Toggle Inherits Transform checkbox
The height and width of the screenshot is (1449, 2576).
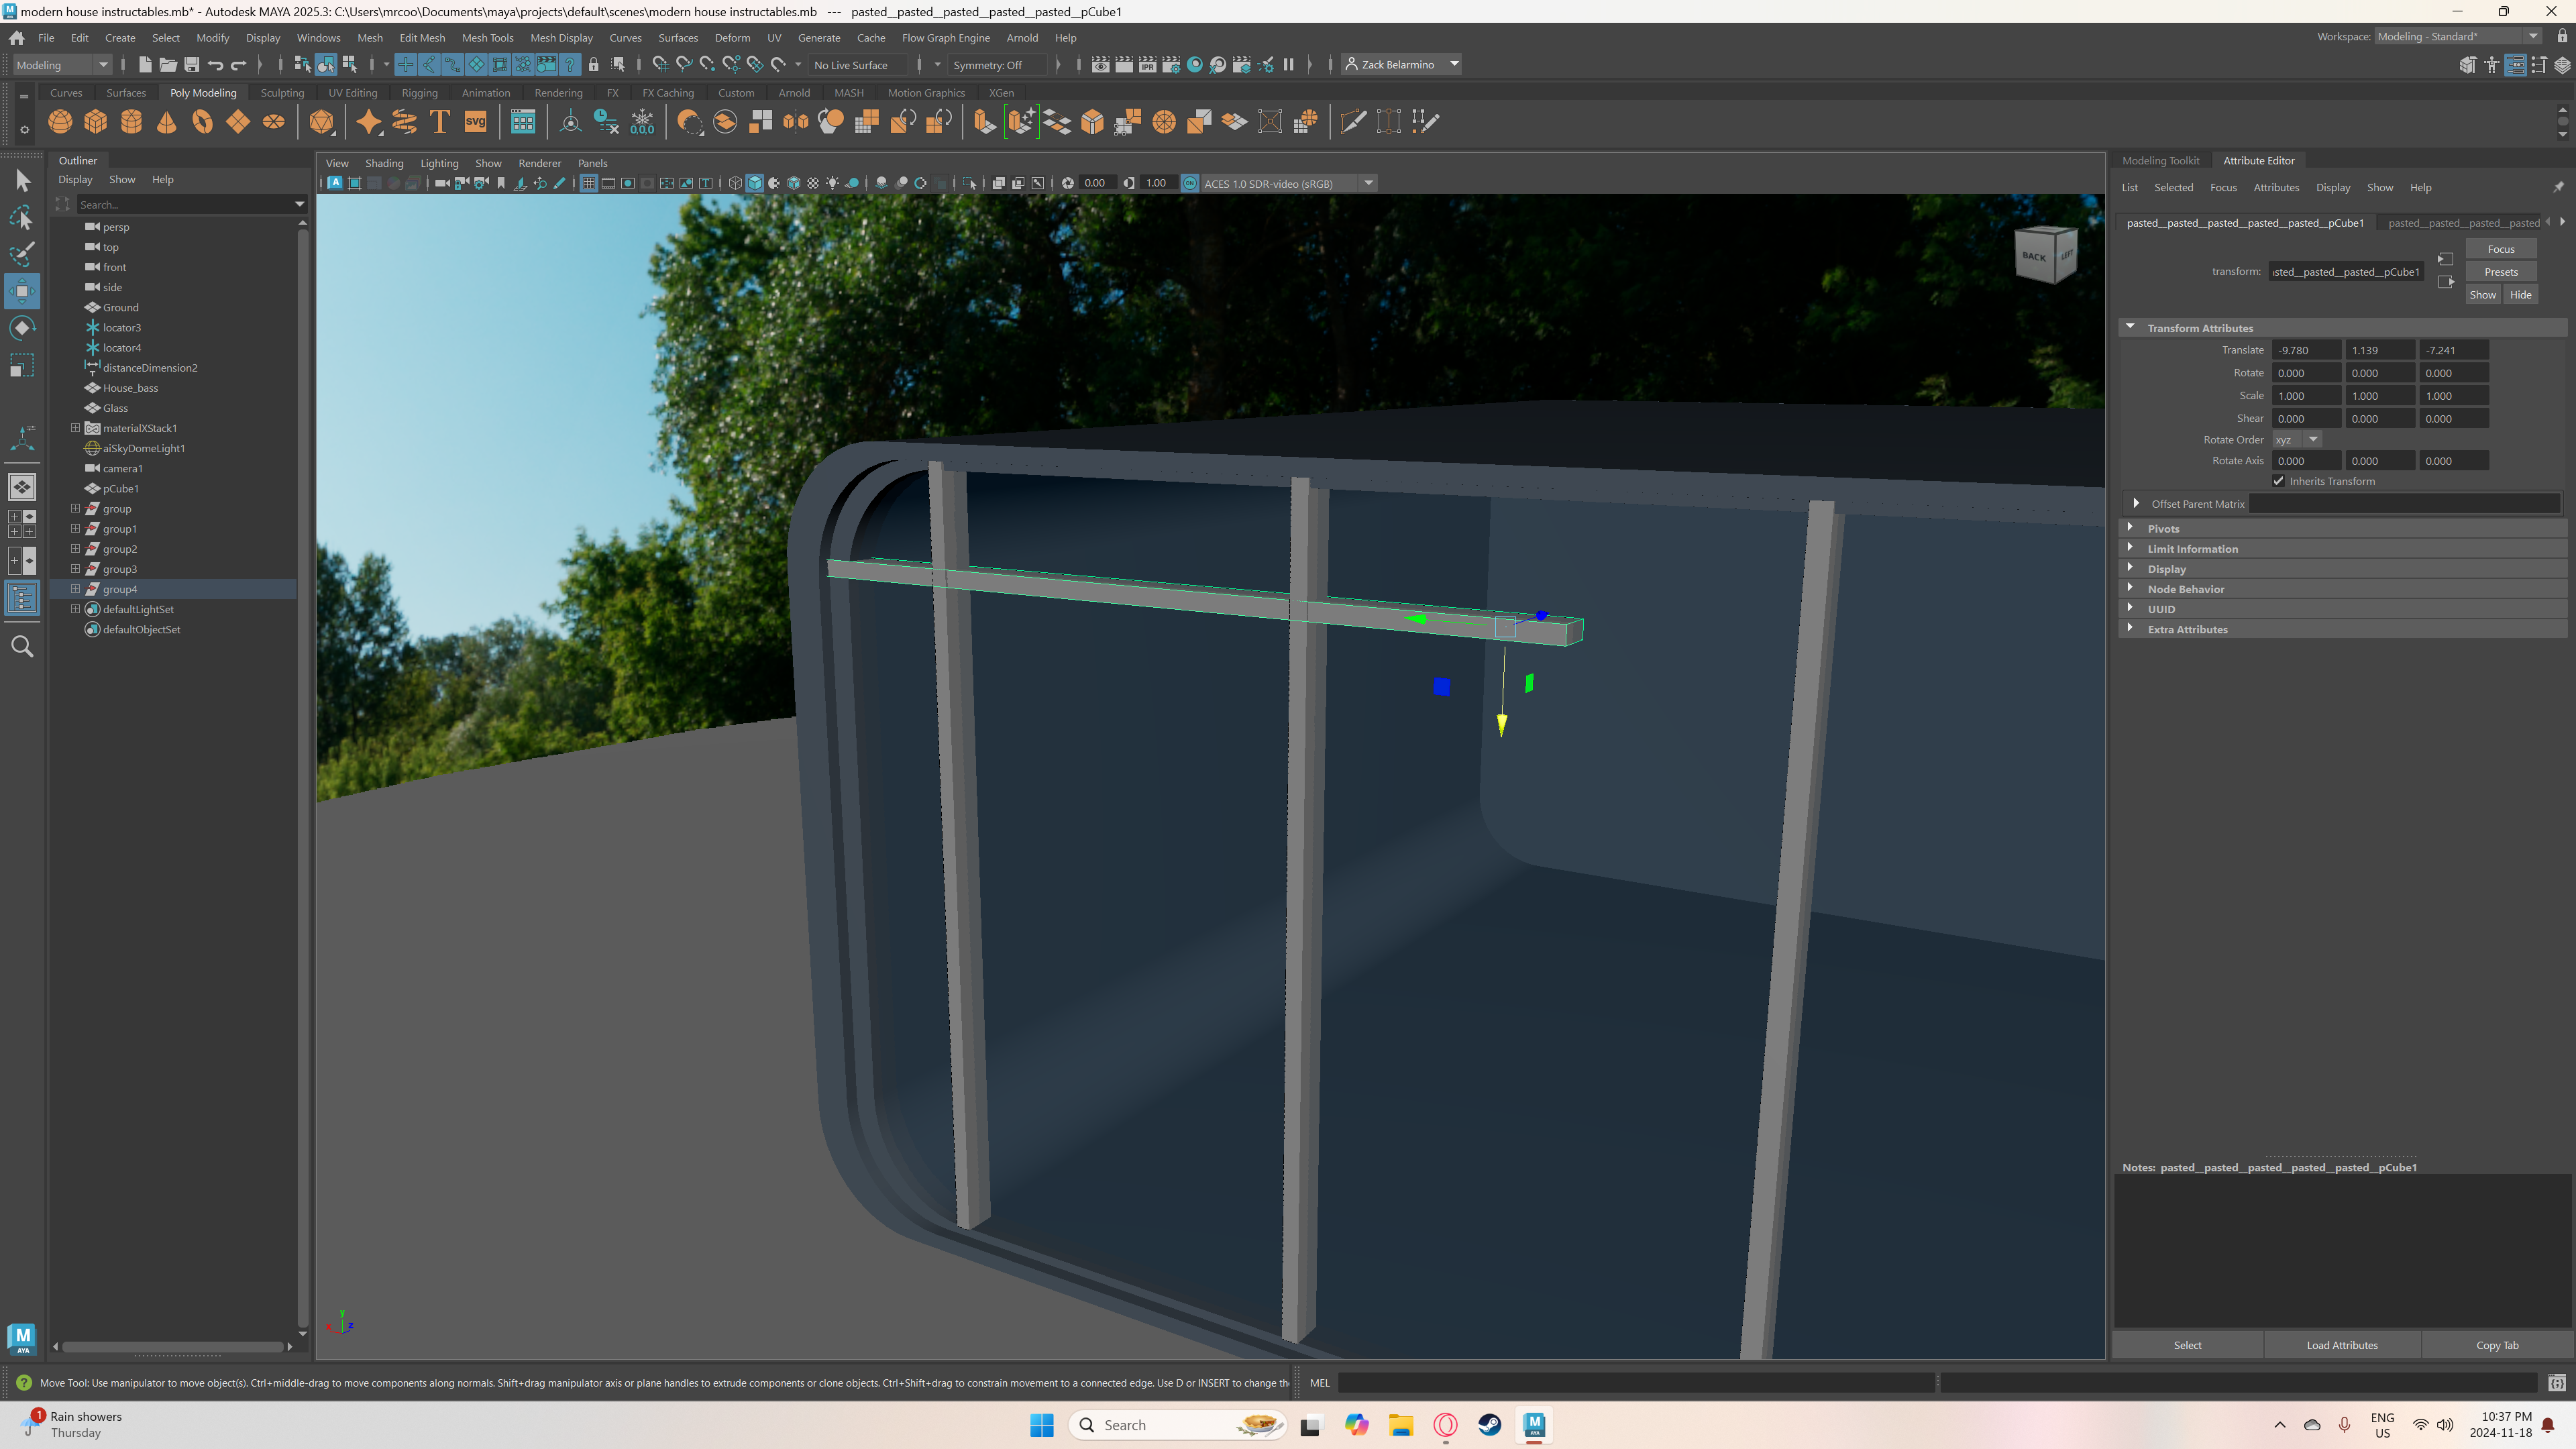(x=2278, y=481)
